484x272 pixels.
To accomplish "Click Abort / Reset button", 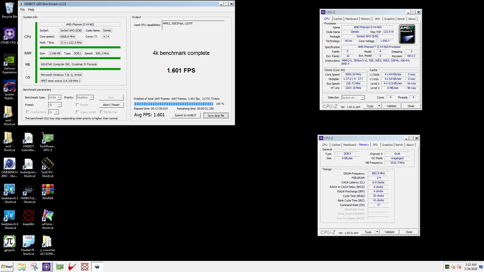I will [111, 105].
